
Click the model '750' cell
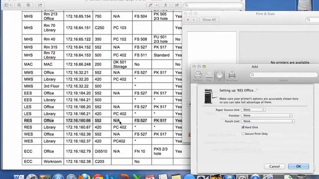click(102, 16)
